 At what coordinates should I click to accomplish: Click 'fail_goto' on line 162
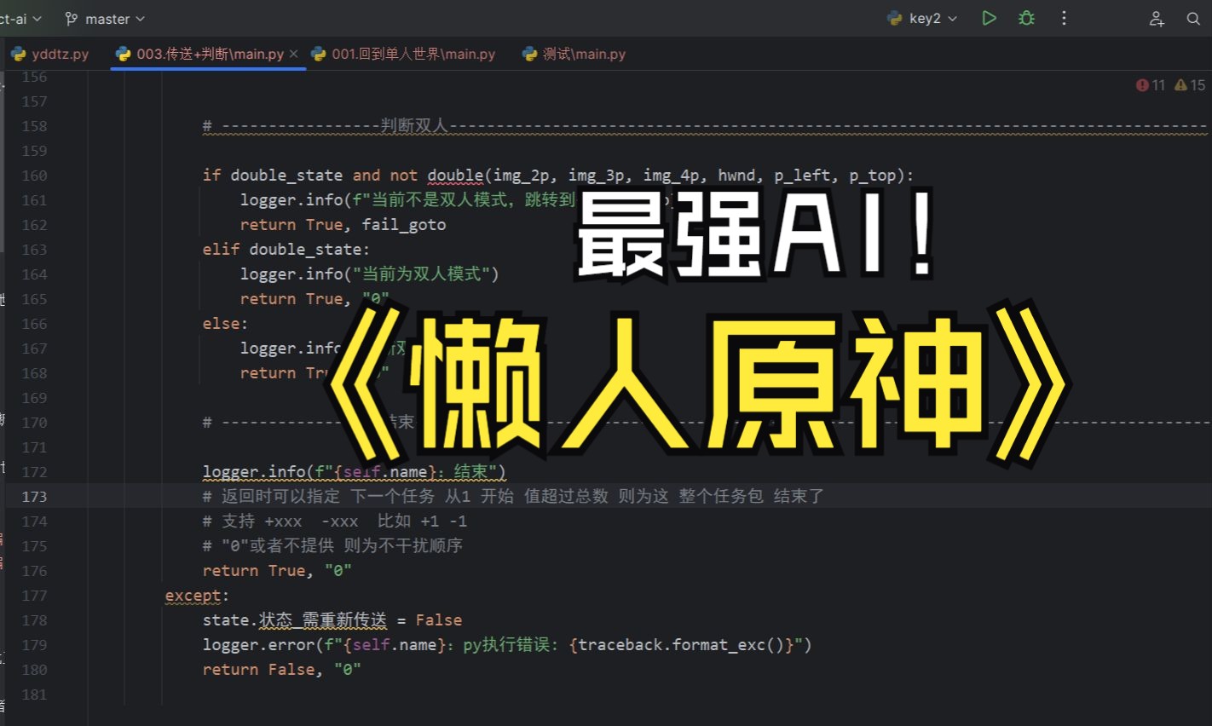click(x=403, y=225)
